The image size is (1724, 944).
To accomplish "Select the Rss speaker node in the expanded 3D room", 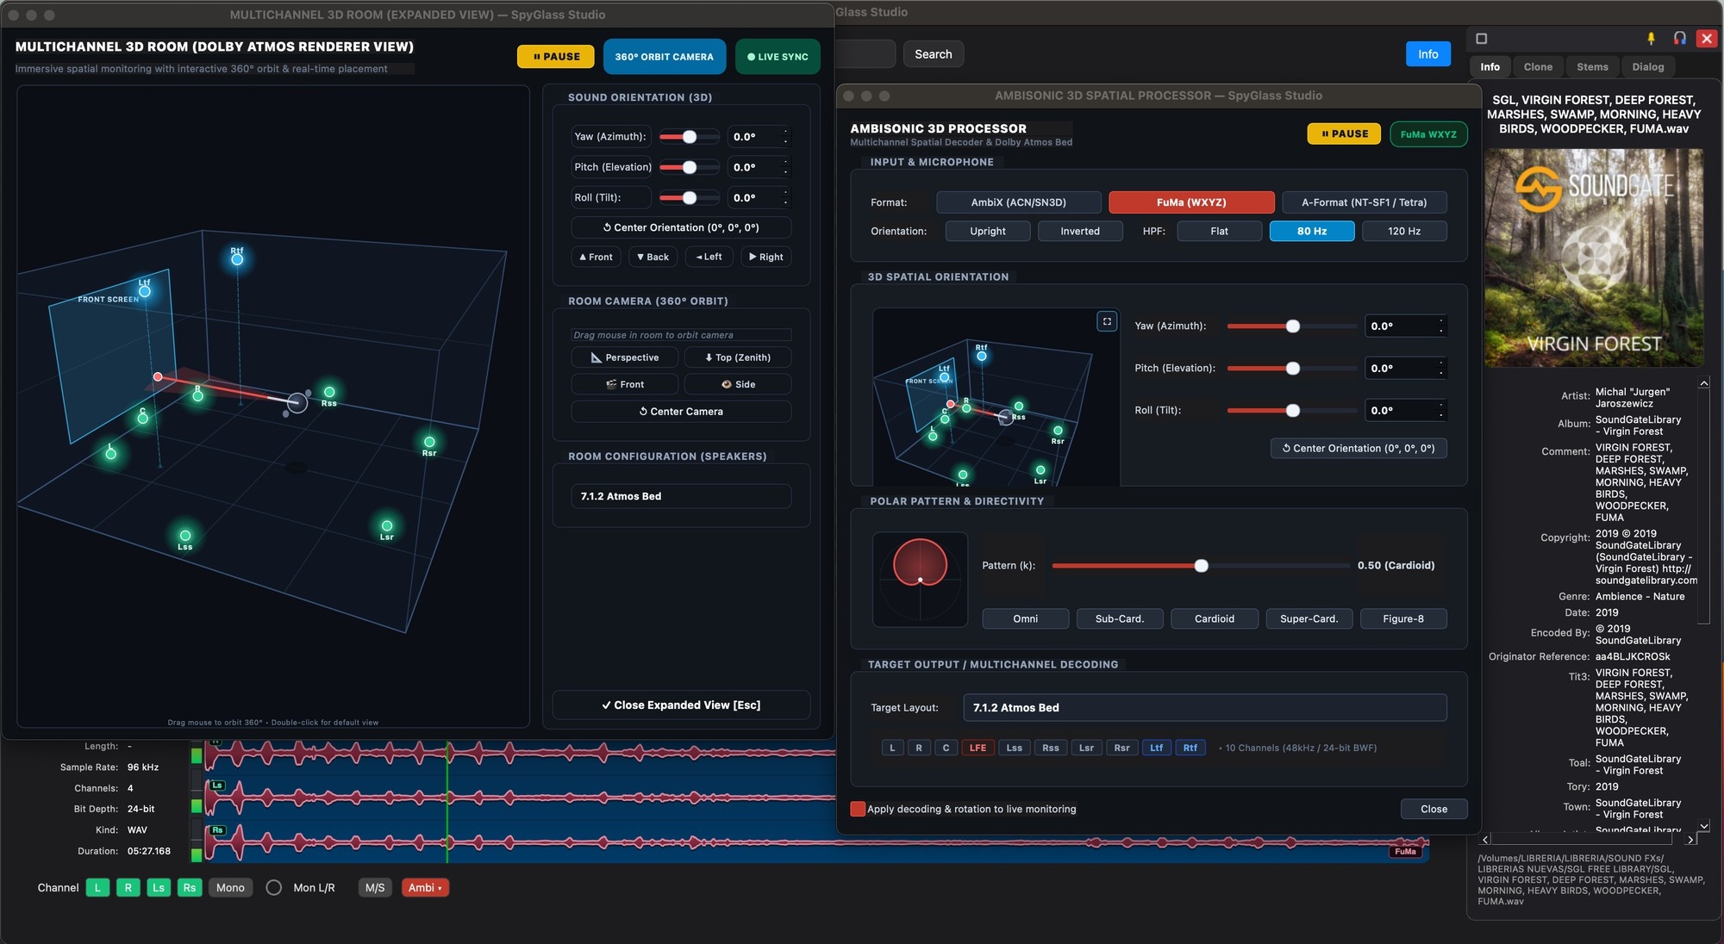I will pos(329,393).
